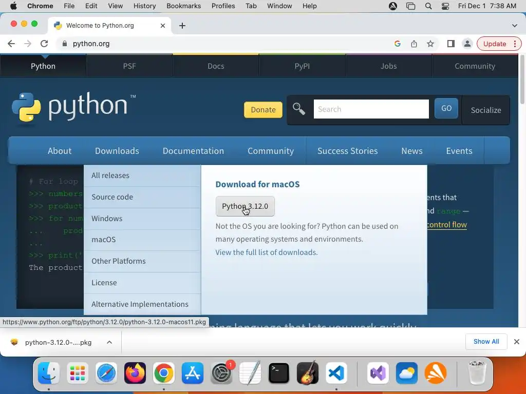The height and width of the screenshot is (394, 526).
Task: Switch to the Jobs top tab
Action: point(388,66)
